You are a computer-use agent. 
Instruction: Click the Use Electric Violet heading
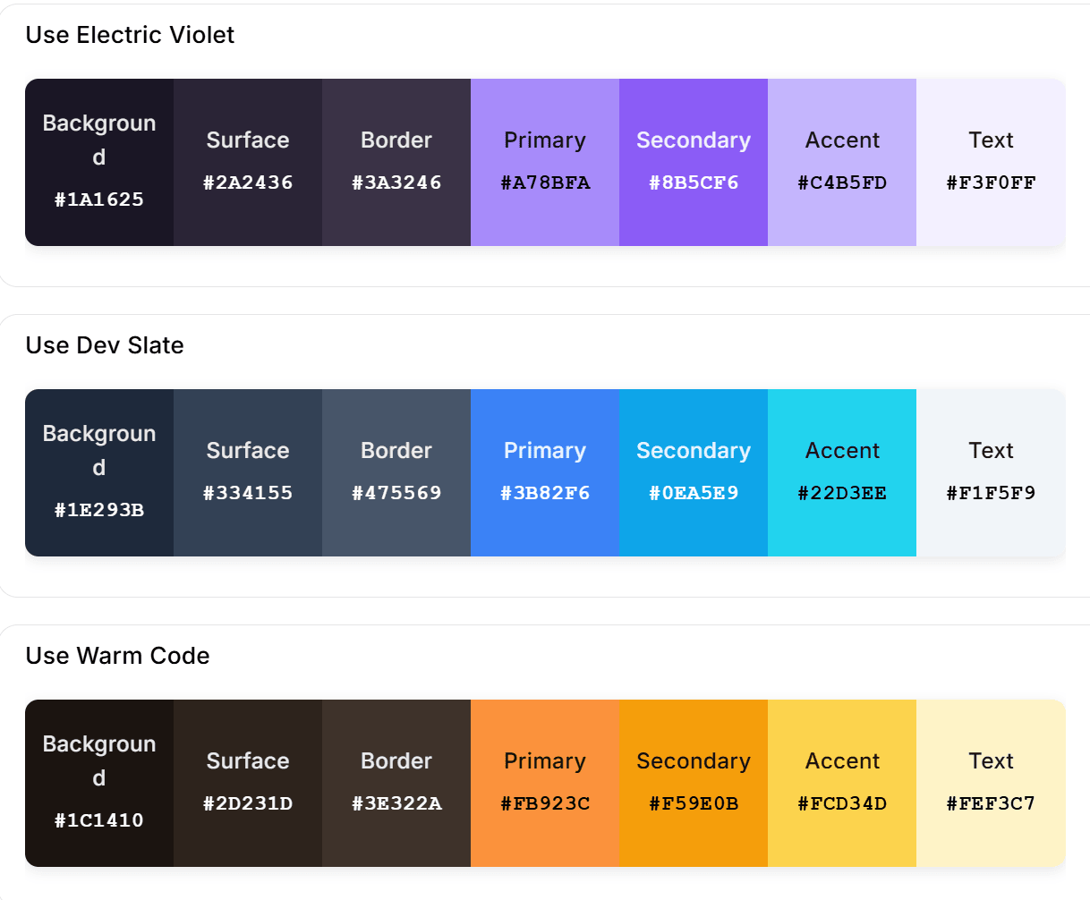[x=130, y=35]
